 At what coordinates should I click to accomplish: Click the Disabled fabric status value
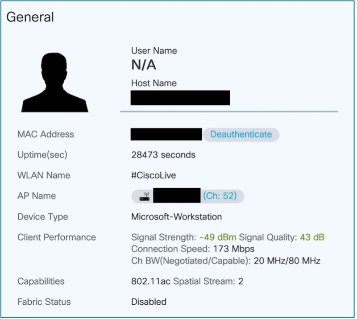click(x=149, y=302)
